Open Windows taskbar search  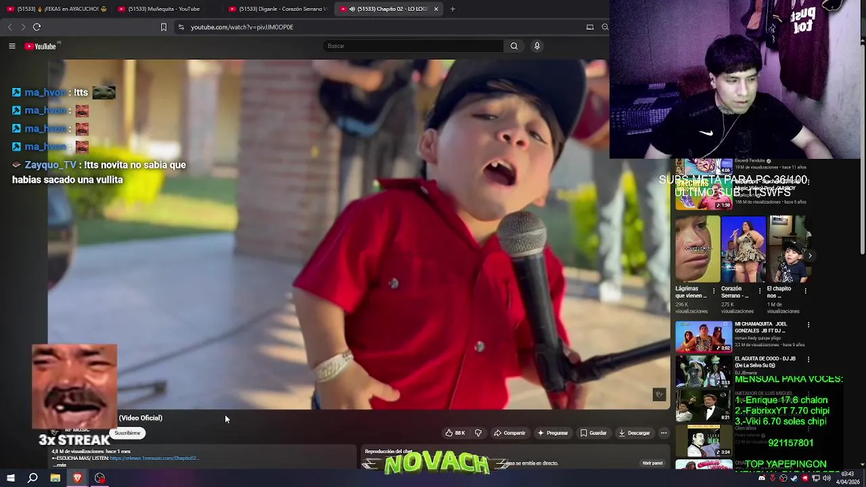tap(32, 478)
